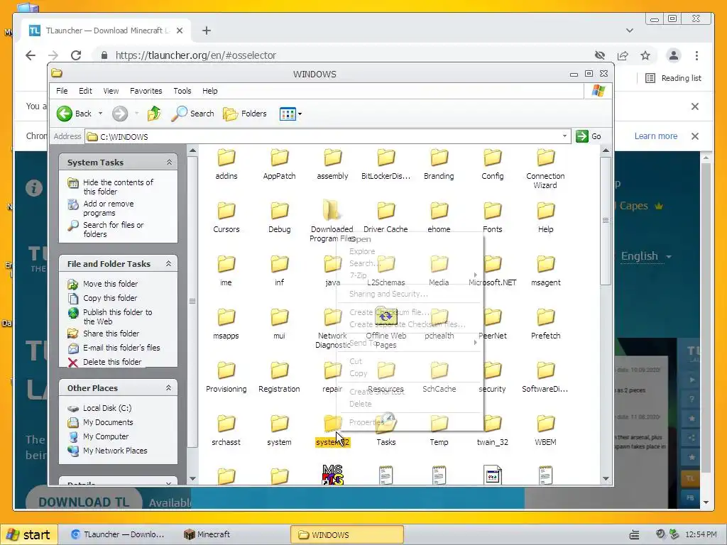Select the WBEM folder icon
Screen dimensions: 727x545
[546, 424]
